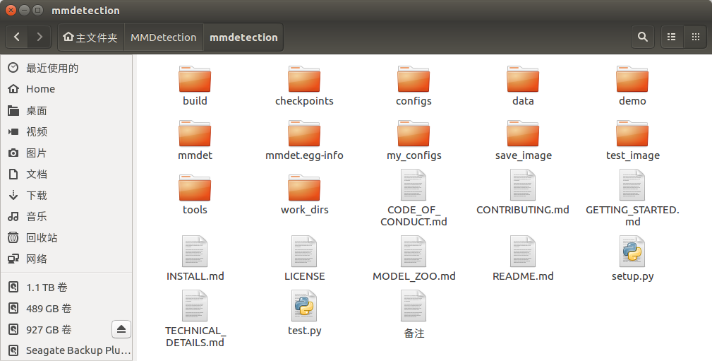Select the mmdet.egg-info folder
712x361 pixels.
pos(304,140)
